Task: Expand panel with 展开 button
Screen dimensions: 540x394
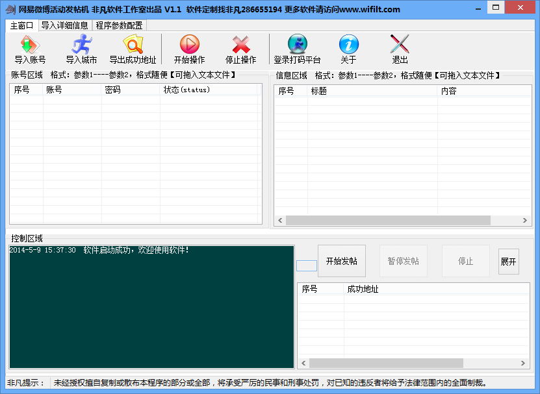Action: point(509,262)
